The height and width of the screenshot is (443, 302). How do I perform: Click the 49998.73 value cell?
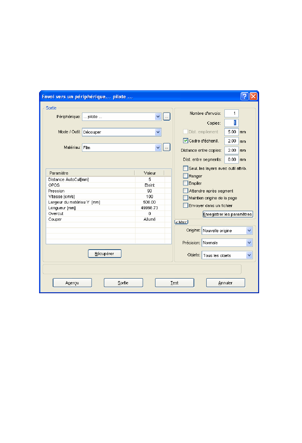150,208
